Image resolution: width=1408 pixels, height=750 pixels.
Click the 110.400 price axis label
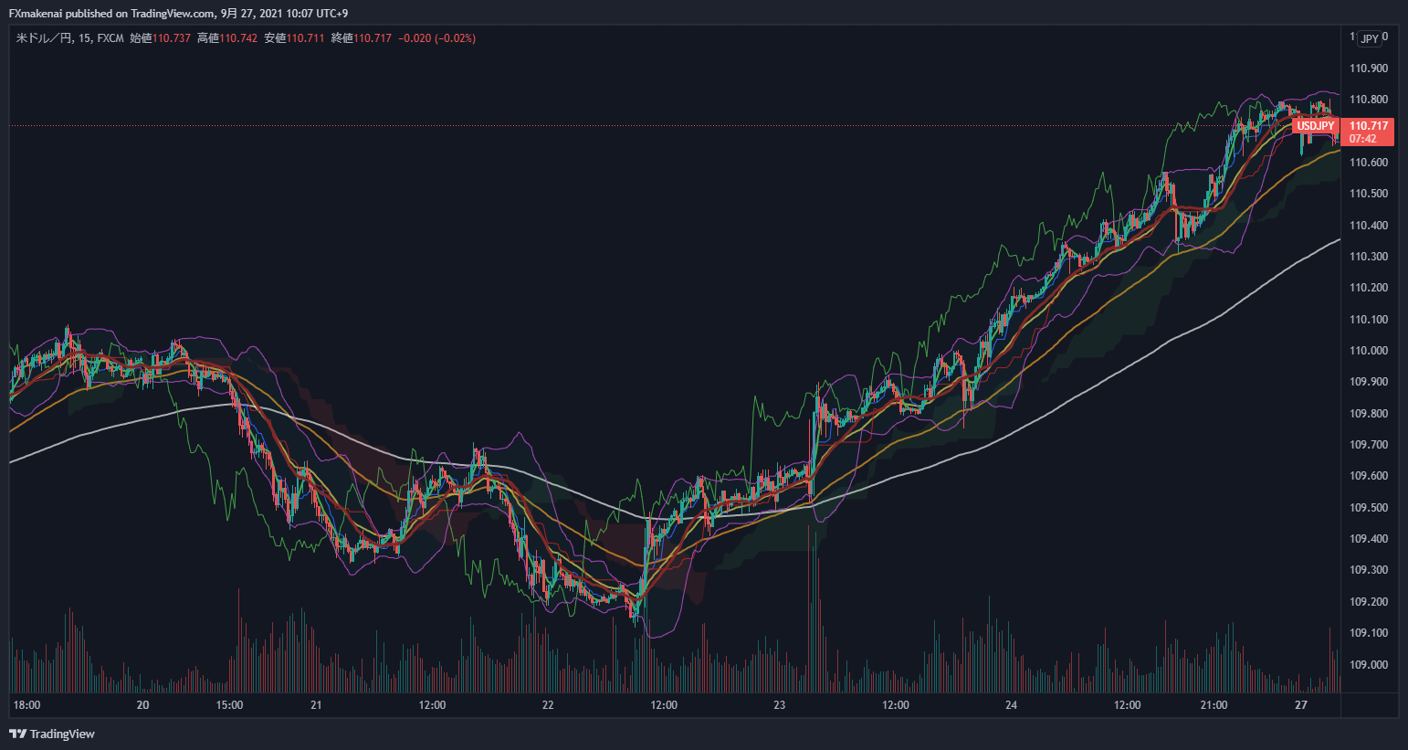[1369, 226]
